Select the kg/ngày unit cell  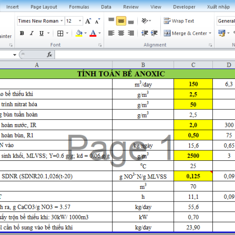coord(143,146)
